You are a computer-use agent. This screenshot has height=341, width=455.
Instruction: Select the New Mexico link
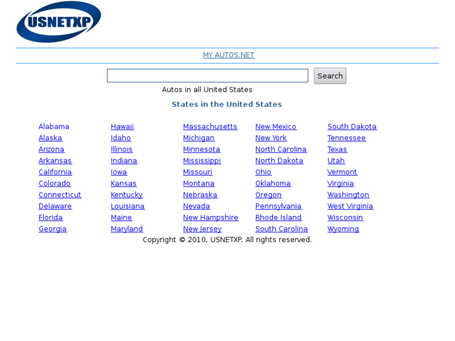[275, 126]
